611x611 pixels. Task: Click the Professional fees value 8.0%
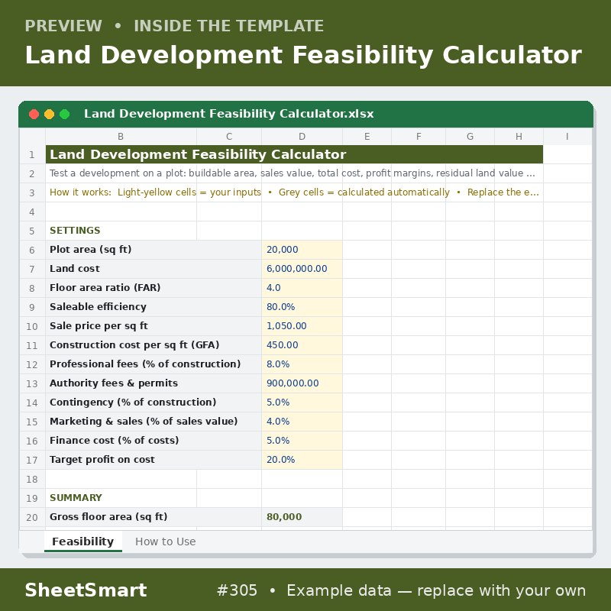coord(302,364)
